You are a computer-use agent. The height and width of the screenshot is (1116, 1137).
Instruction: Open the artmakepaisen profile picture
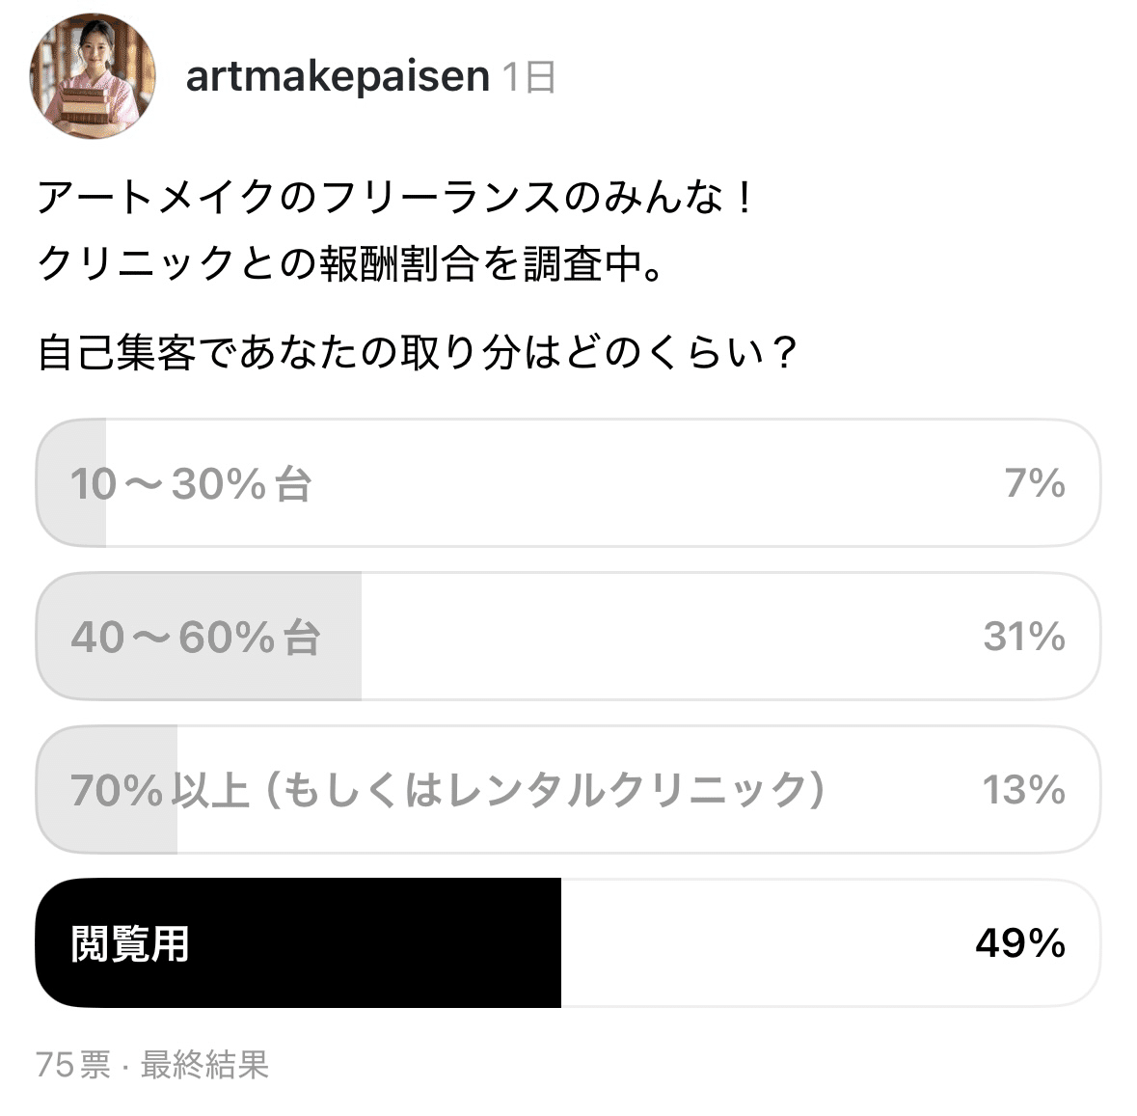point(94,75)
